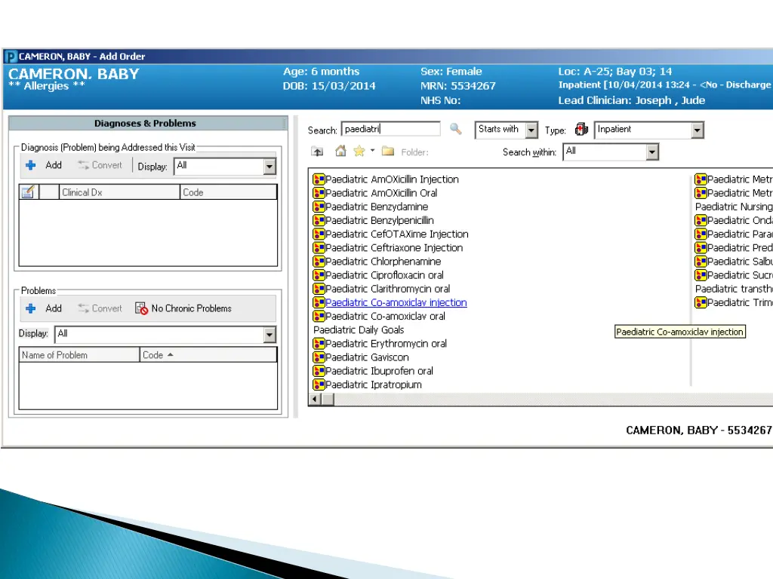Click the Add button under Problems section
This screenshot has width=773, height=579.
tap(45, 308)
